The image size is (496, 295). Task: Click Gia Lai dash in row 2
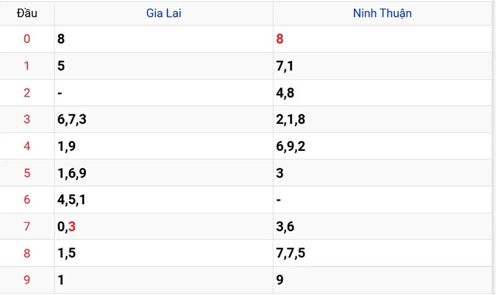(60, 93)
